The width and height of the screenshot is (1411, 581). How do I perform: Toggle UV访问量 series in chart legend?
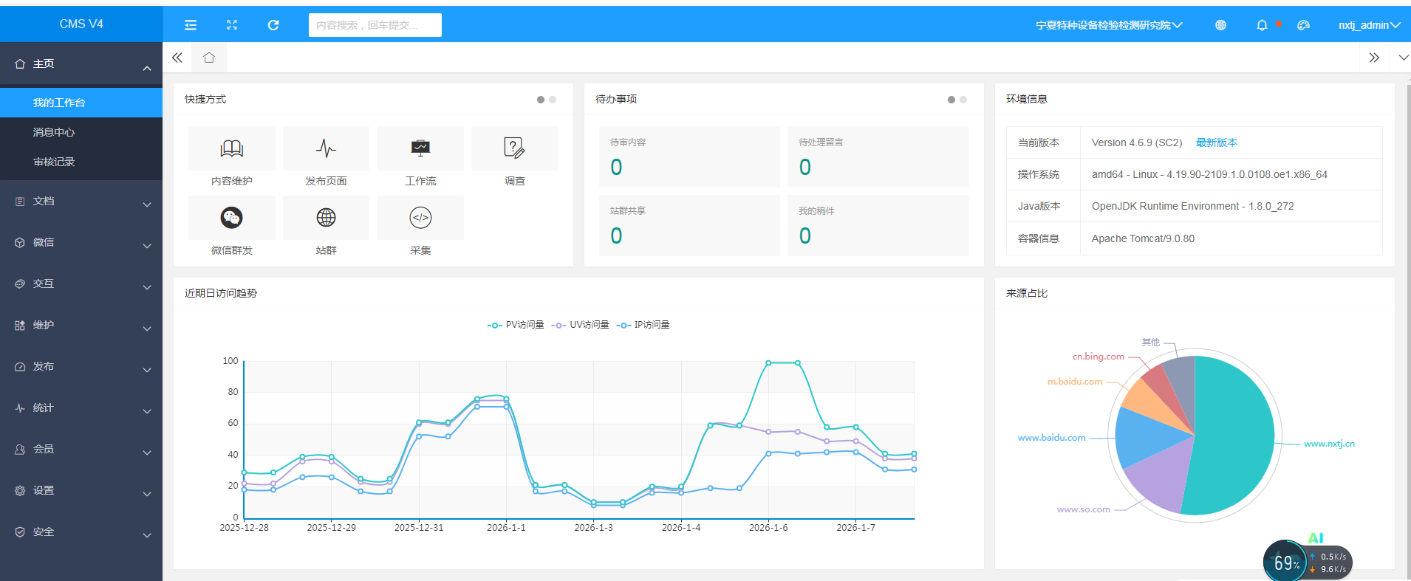(x=581, y=325)
